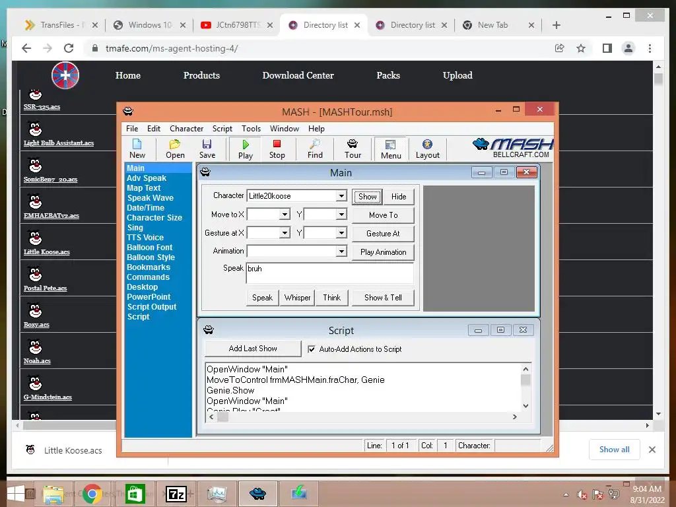Click the Gesture At button
676x507 pixels.
click(384, 234)
